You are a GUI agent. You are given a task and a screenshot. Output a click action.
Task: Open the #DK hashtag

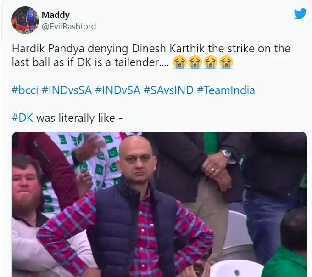22,118
